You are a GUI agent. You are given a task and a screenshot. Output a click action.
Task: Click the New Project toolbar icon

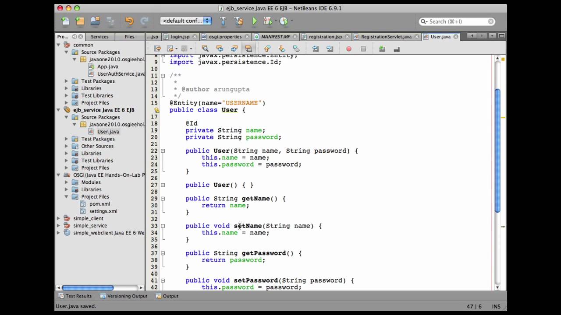(79, 21)
